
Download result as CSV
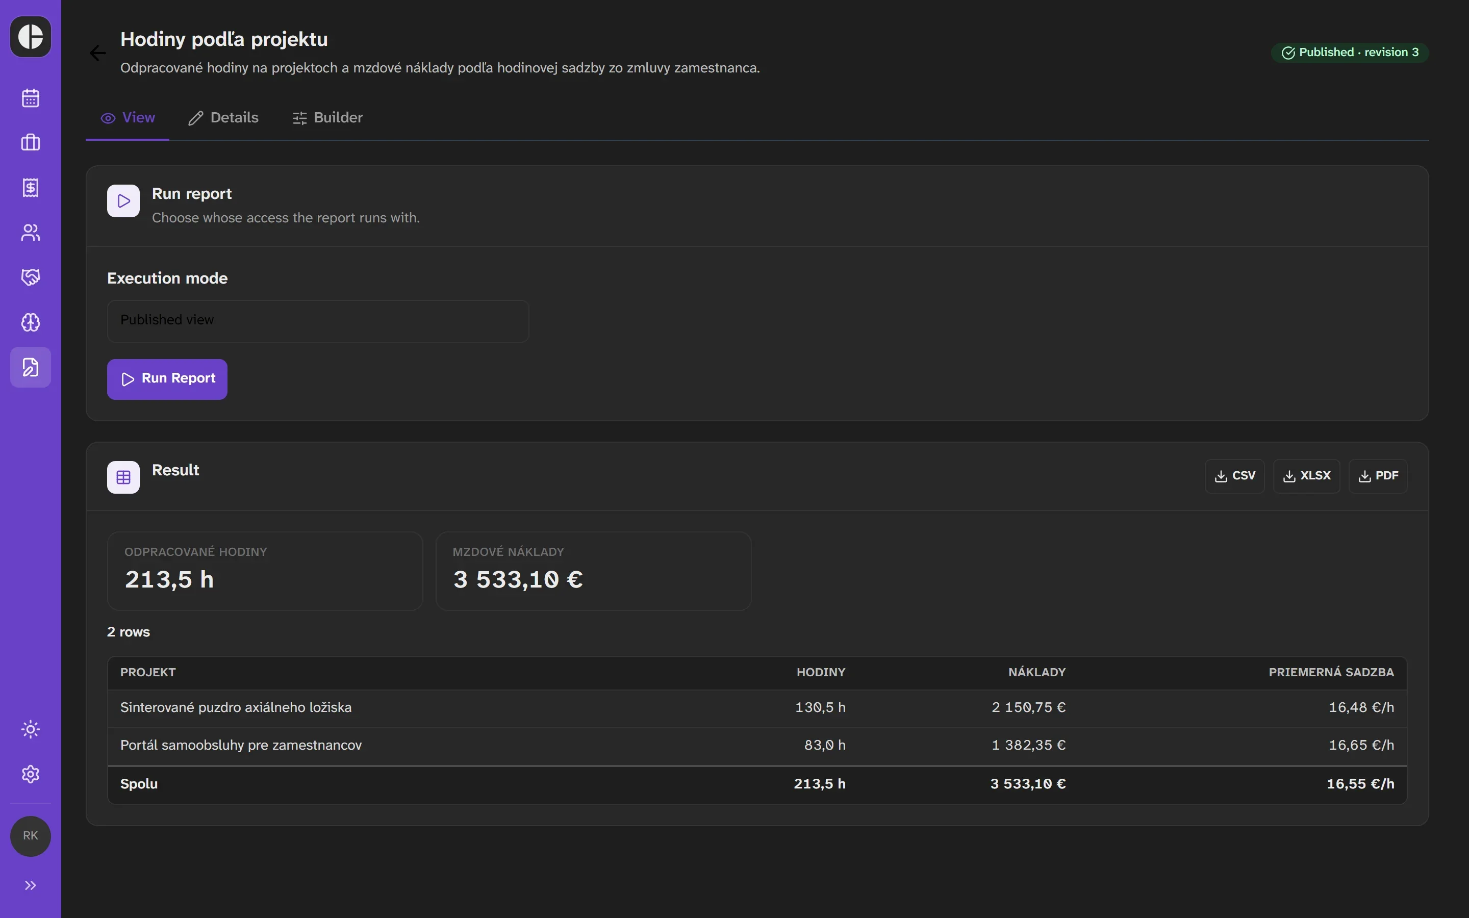1235,476
